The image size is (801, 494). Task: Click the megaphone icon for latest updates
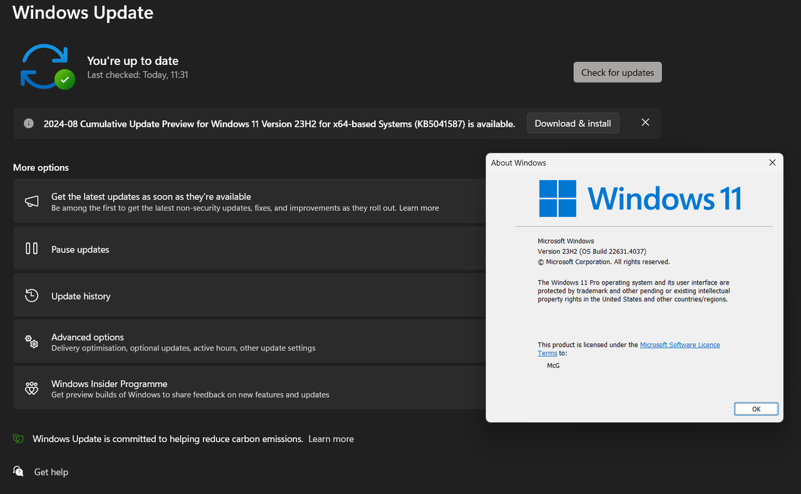31,201
